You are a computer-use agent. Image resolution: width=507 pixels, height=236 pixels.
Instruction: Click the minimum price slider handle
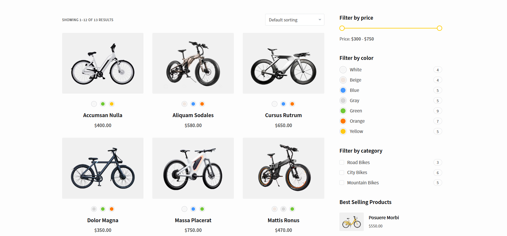(342, 28)
